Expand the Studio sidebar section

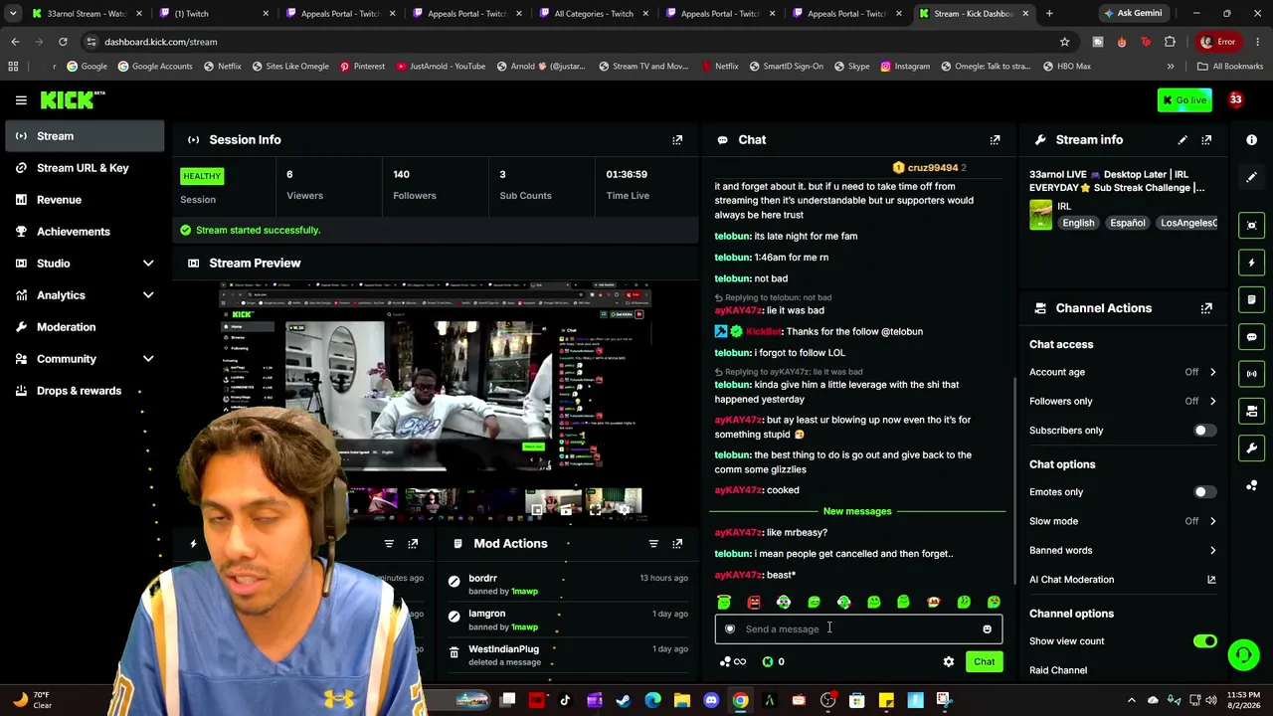click(148, 264)
